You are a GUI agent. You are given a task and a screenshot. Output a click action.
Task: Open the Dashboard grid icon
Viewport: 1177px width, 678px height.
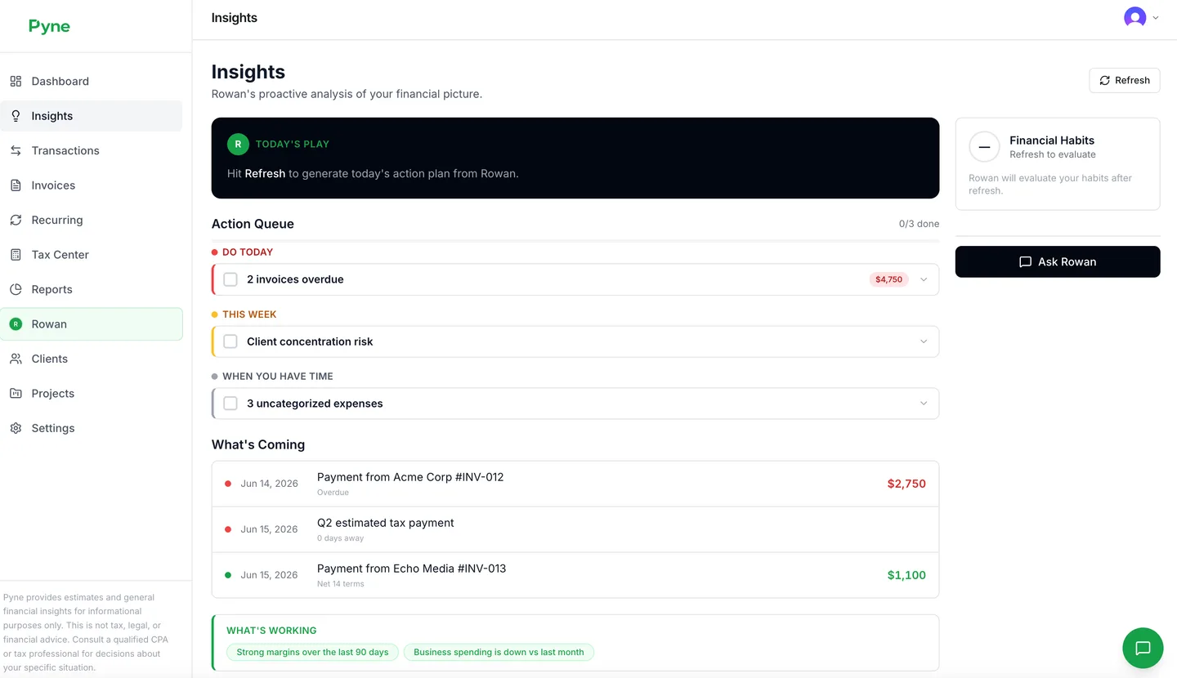pyautogui.click(x=16, y=81)
